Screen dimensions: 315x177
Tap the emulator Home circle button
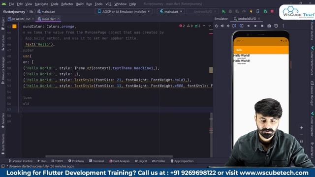tap(255, 26)
